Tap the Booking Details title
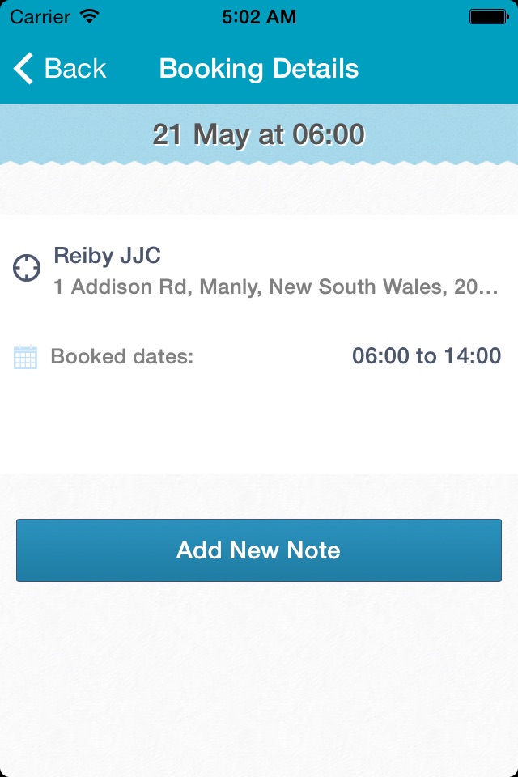The width and height of the screenshot is (518, 777). pos(259,68)
